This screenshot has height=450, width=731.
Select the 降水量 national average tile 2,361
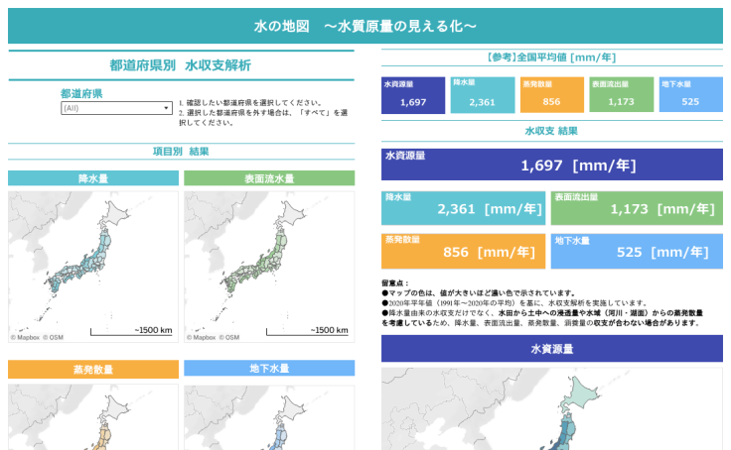(482, 95)
